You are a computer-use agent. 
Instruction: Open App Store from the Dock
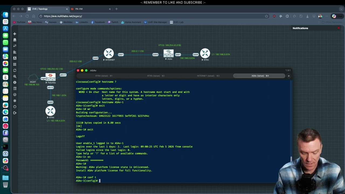pyautogui.click(x=5, y=29)
